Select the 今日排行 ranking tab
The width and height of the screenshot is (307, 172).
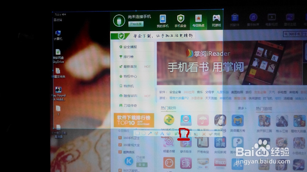click(x=123, y=131)
